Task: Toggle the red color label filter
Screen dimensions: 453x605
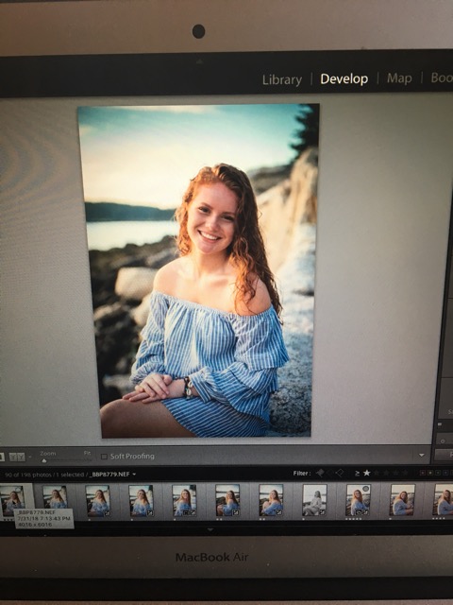Action: (x=423, y=473)
